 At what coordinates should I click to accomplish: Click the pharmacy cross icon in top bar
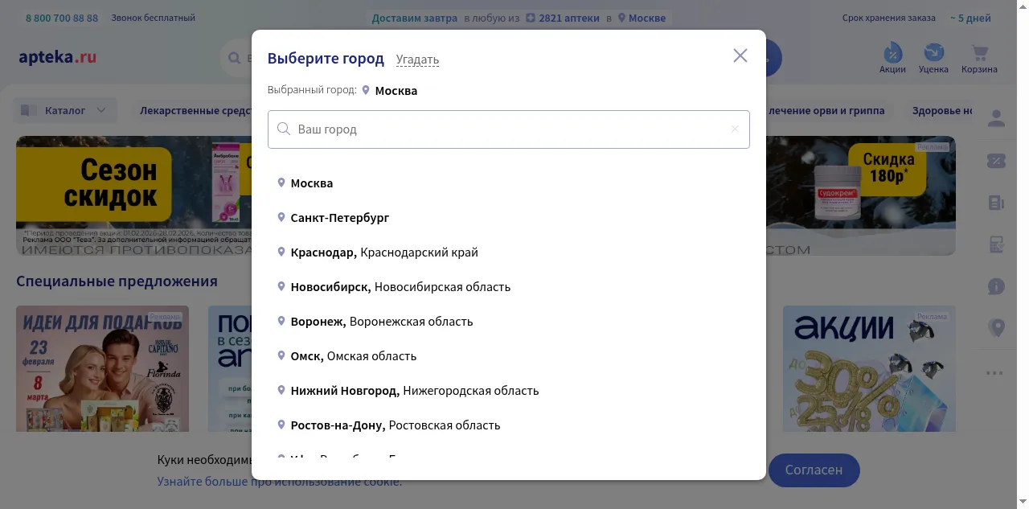point(531,18)
